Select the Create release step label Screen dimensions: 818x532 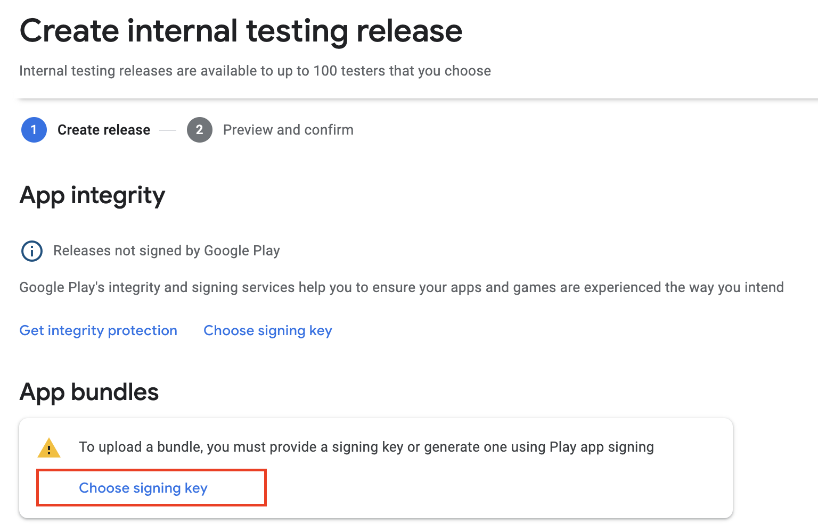pyautogui.click(x=104, y=130)
